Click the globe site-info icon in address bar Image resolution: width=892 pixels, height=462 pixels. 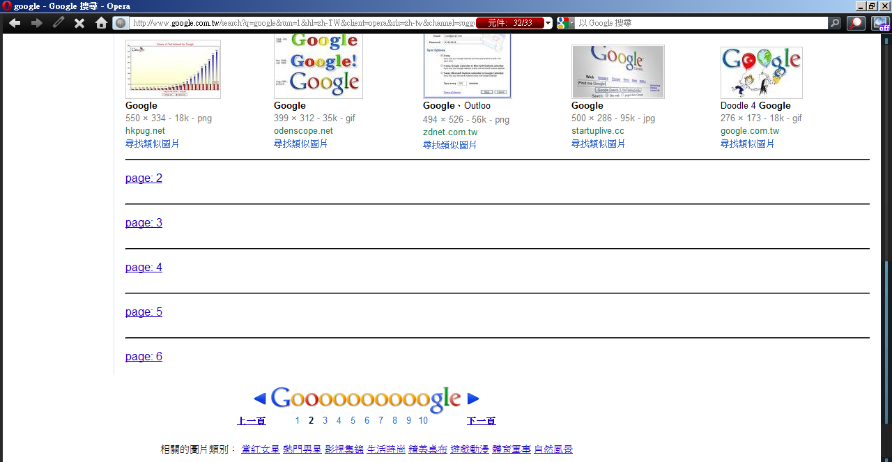click(x=121, y=23)
